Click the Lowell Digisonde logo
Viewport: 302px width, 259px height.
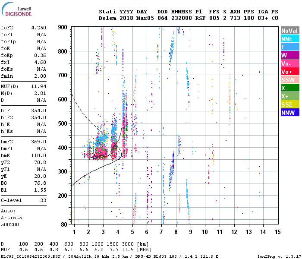tap(16, 9)
